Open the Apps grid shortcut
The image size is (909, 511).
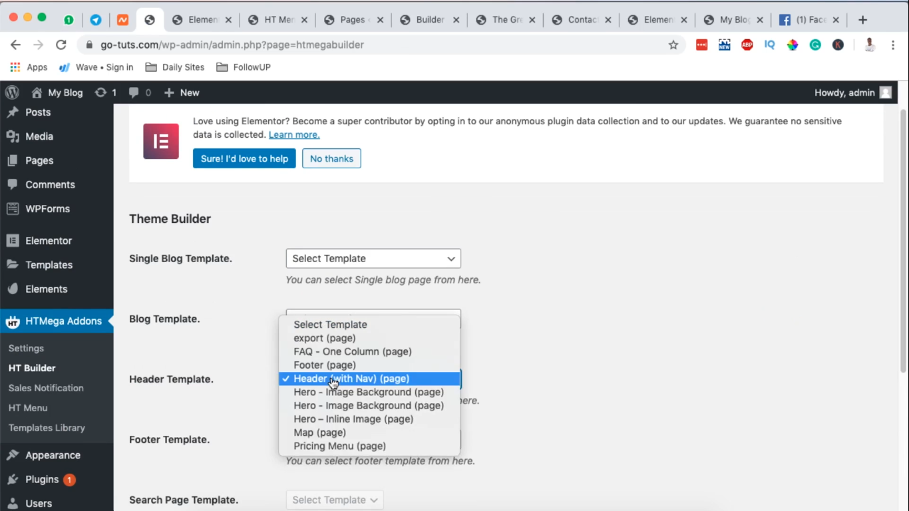point(29,67)
